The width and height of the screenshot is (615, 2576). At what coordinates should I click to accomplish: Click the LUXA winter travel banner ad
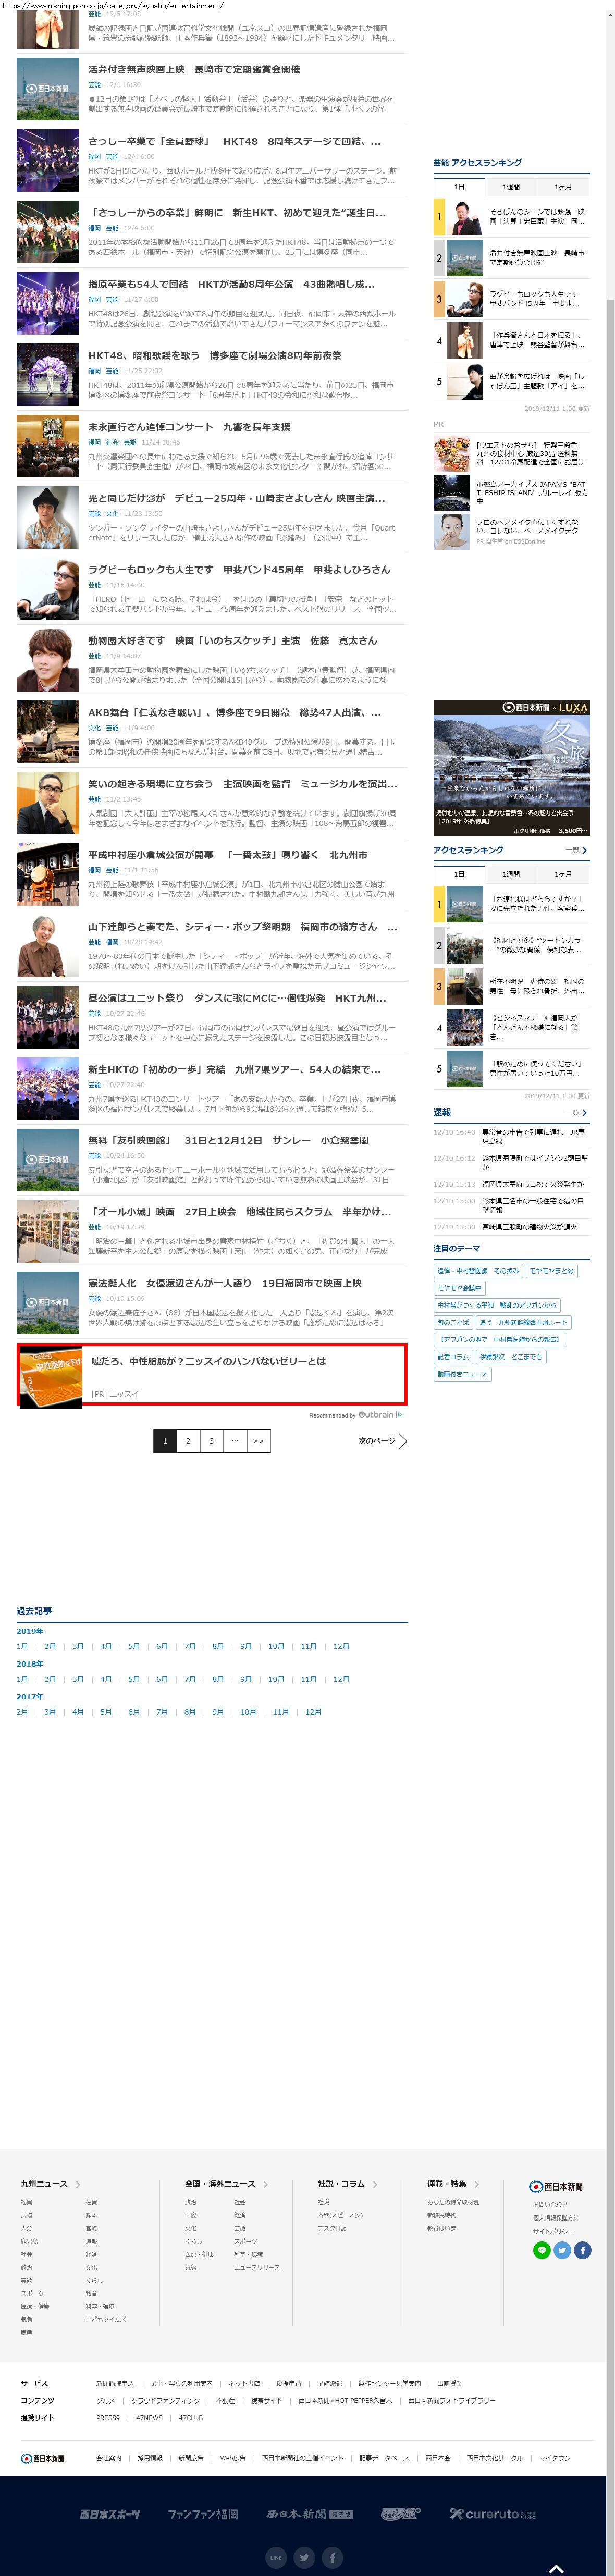click(x=511, y=768)
